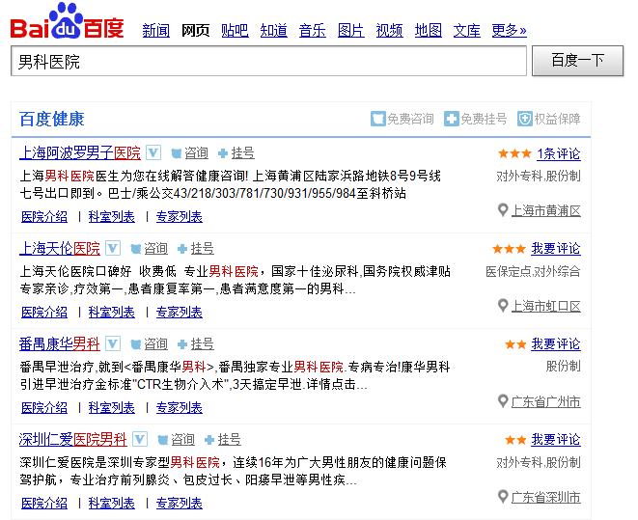Open 医院介绍 under 番禺康华男科

point(44,408)
